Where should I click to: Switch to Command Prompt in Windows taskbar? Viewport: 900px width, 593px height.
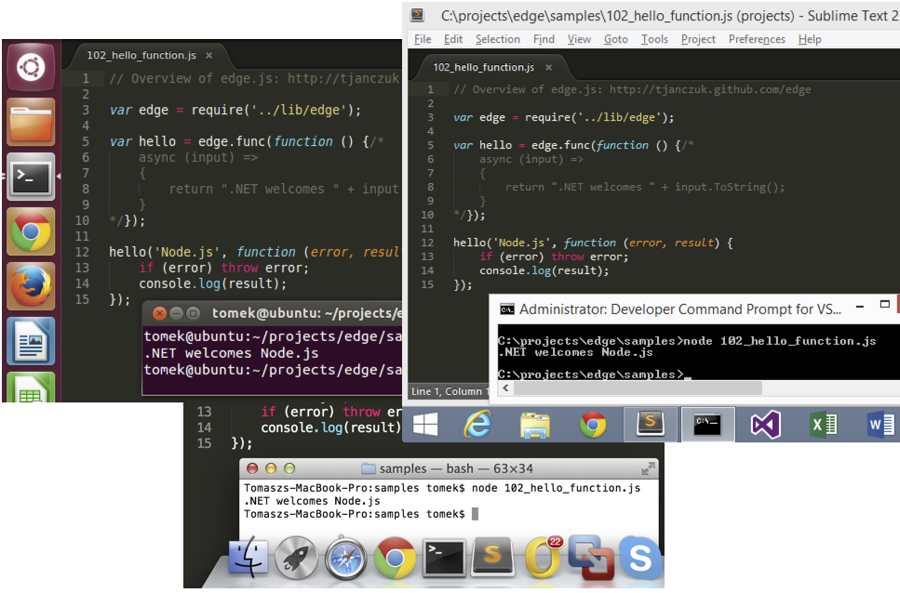coord(707,425)
